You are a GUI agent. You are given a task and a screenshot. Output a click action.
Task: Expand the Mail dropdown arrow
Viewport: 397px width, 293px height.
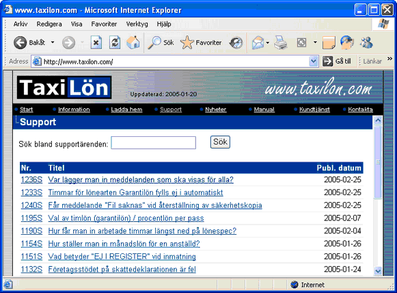coord(268,42)
